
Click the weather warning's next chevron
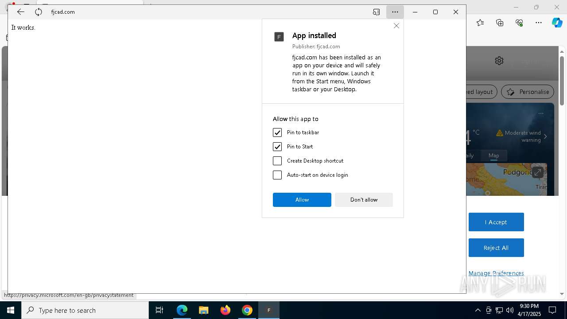pos(545,136)
